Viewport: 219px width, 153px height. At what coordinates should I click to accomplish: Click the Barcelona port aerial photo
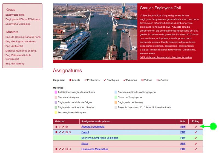[x=95, y=32]
